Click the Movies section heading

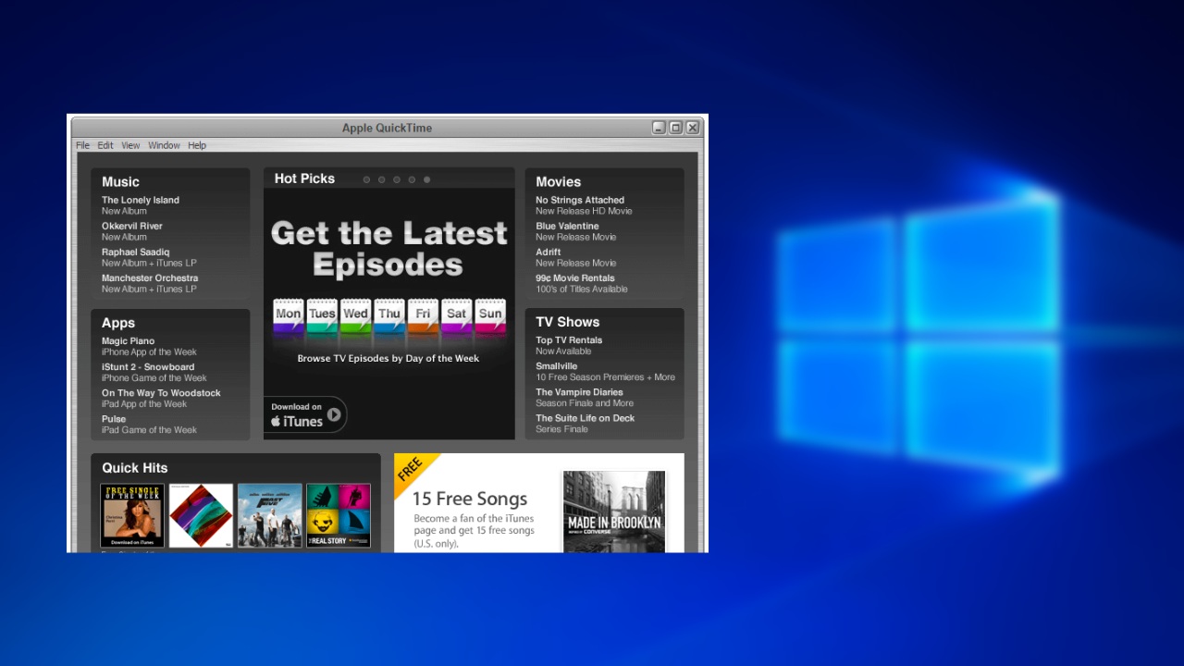pos(558,181)
